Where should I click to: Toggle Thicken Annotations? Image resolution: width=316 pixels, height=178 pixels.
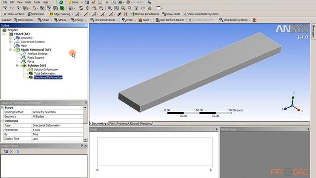click(145, 14)
